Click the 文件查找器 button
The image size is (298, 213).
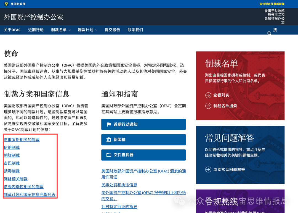(143, 155)
